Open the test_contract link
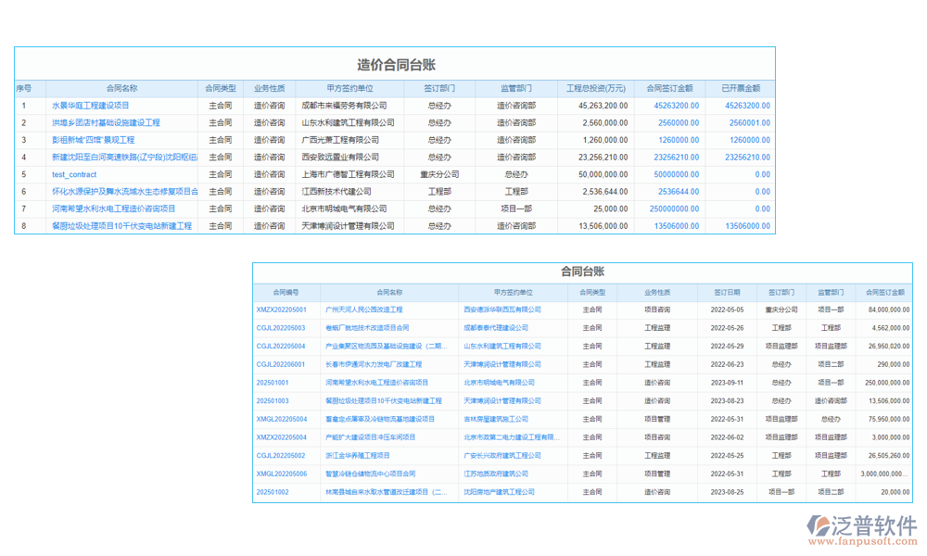The width and height of the screenshot is (927, 556). pos(74,174)
